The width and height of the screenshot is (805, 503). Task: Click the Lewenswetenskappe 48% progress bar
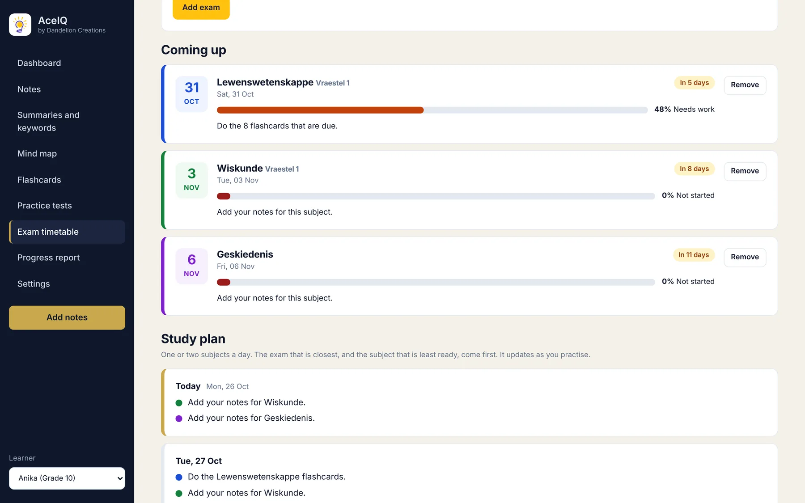point(432,110)
